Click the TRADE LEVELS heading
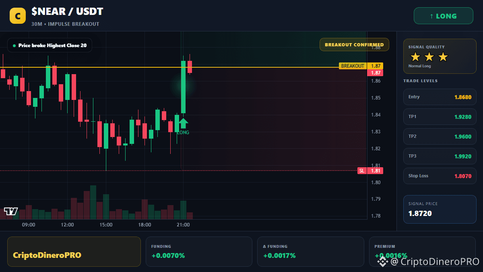483x272 pixels. click(x=420, y=81)
